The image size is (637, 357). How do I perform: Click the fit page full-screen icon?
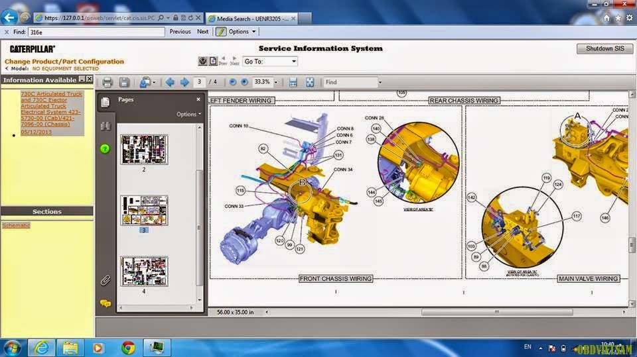pos(309,82)
